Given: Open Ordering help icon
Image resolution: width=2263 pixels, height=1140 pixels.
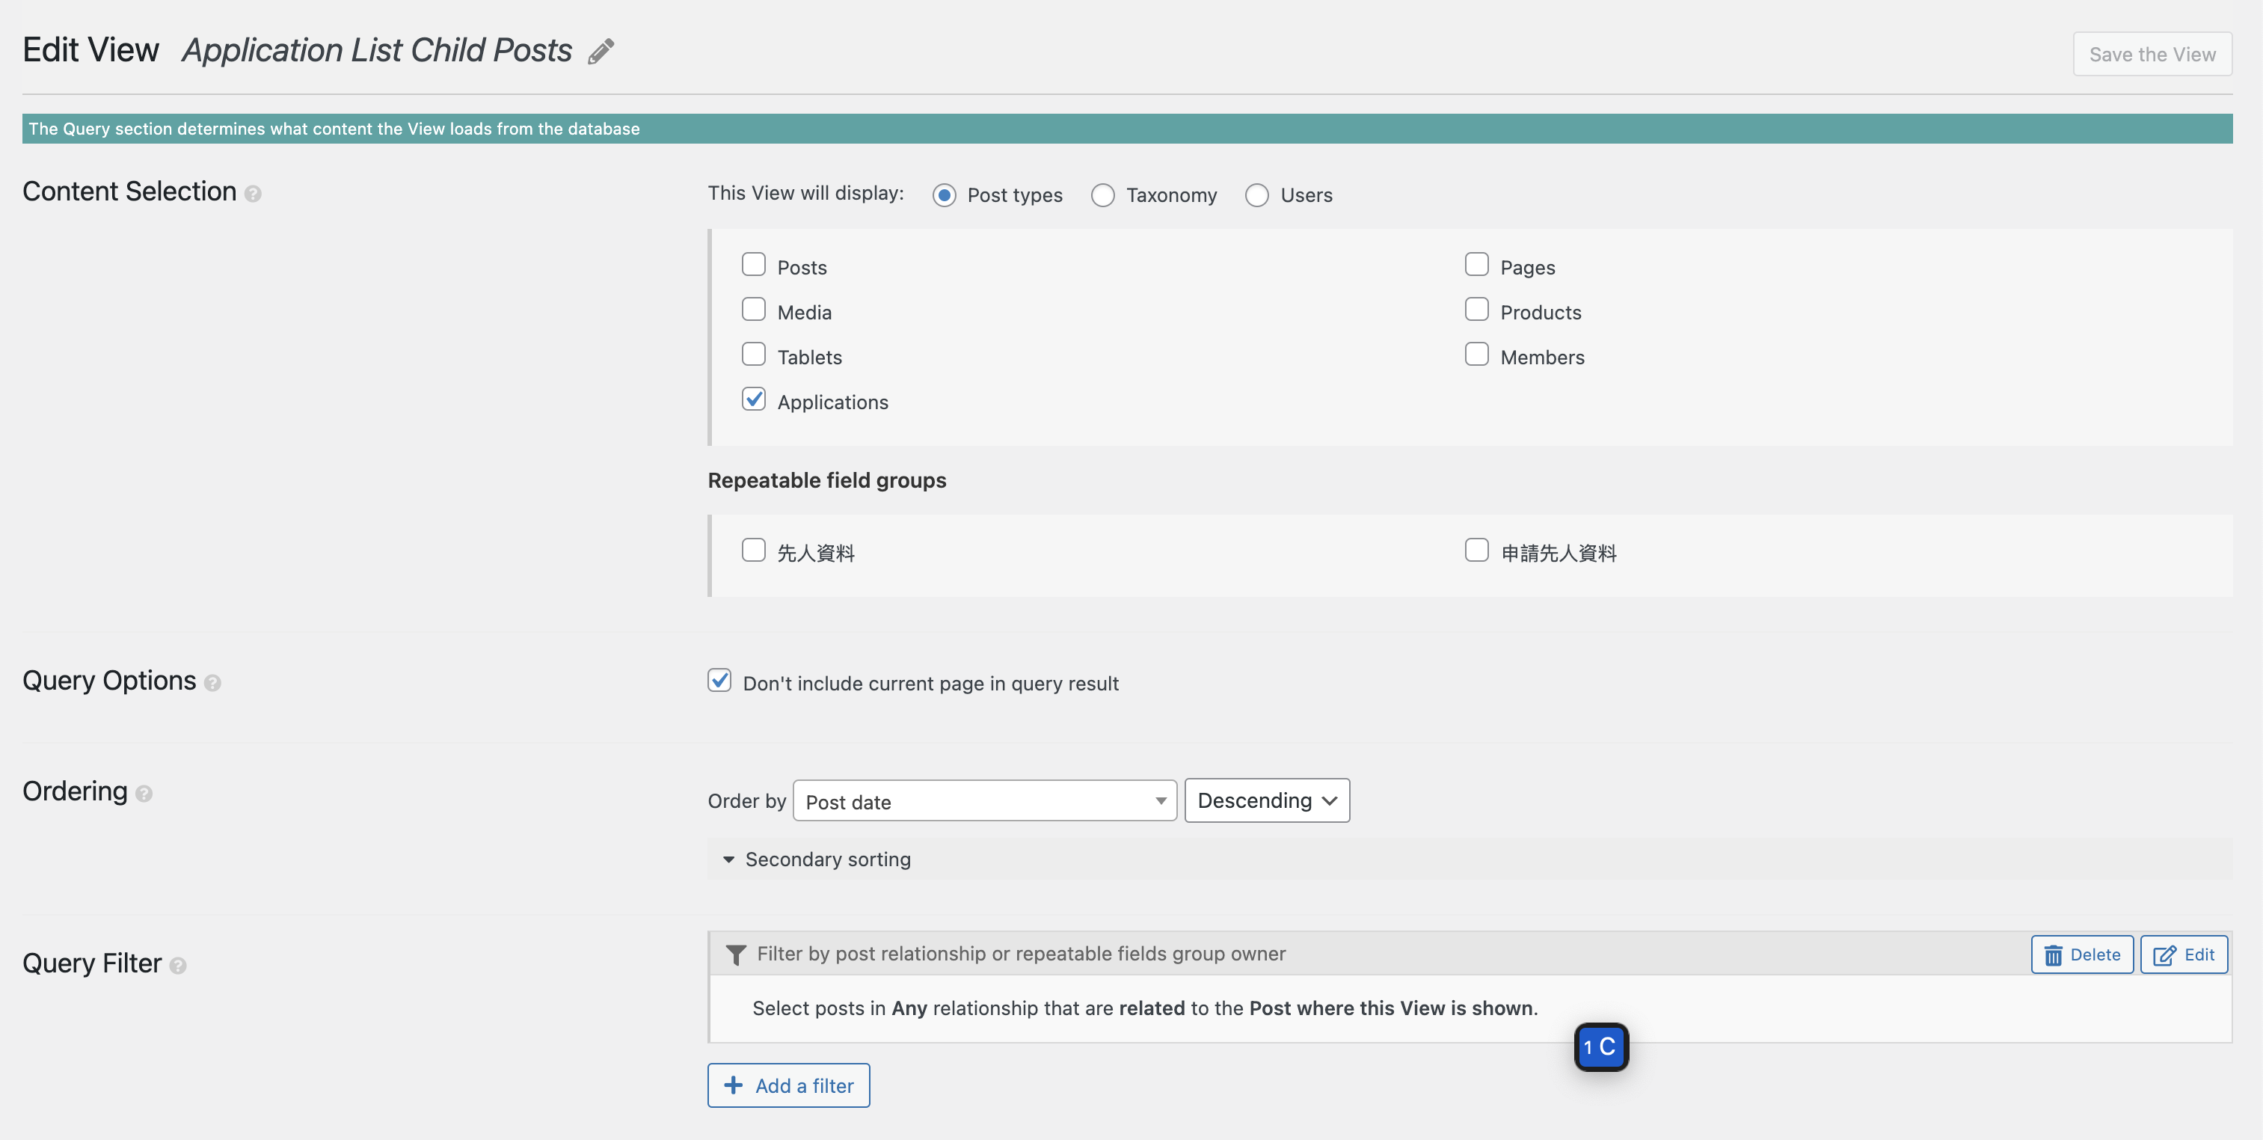Looking at the screenshot, I should pos(144,794).
